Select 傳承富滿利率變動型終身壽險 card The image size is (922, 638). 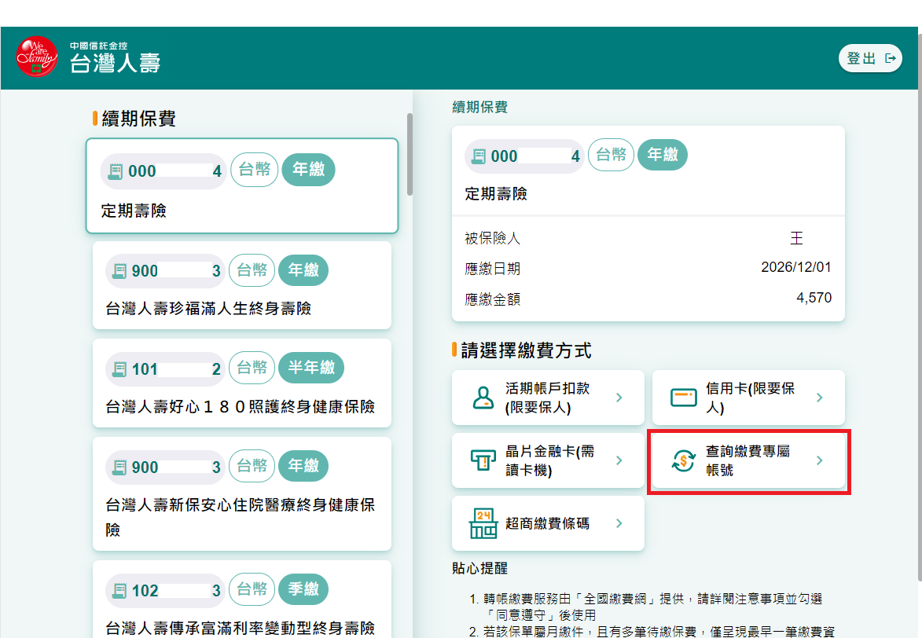pos(241,599)
